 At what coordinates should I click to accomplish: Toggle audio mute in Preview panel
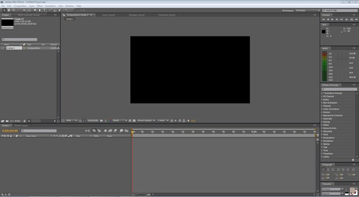coord(347,20)
